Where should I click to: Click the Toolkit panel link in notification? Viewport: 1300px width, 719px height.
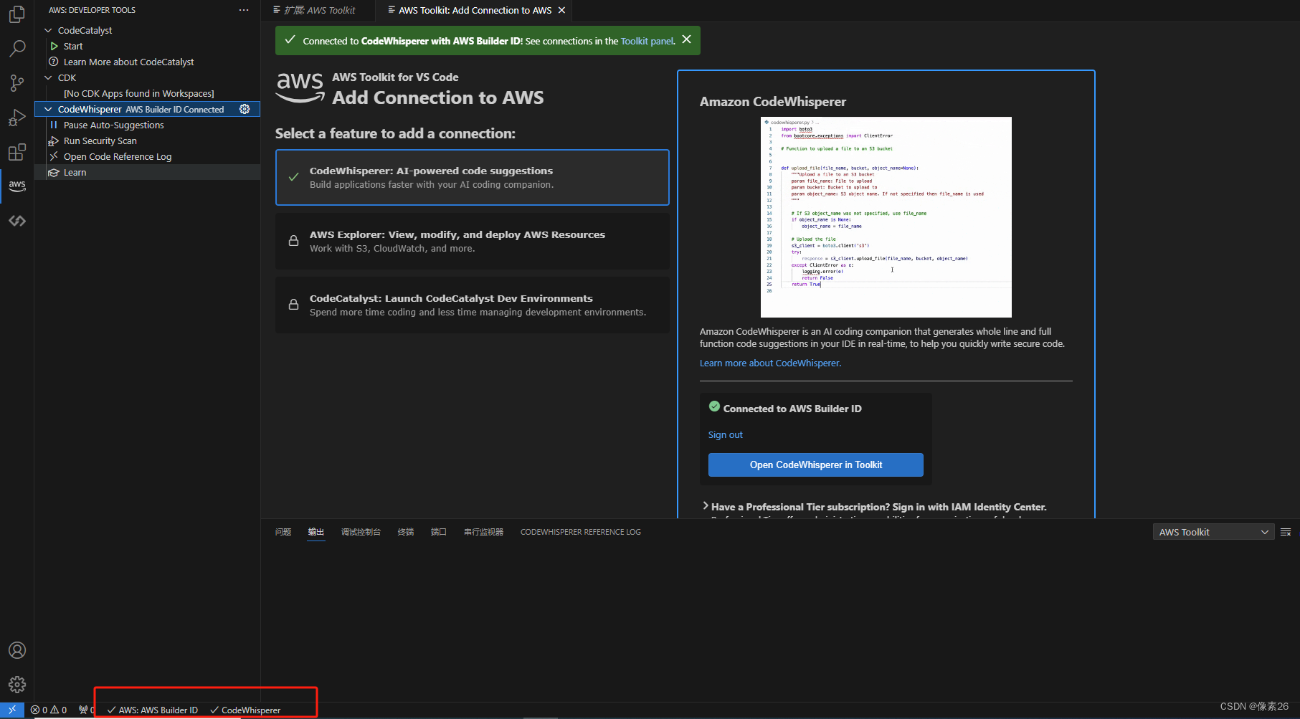point(647,41)
